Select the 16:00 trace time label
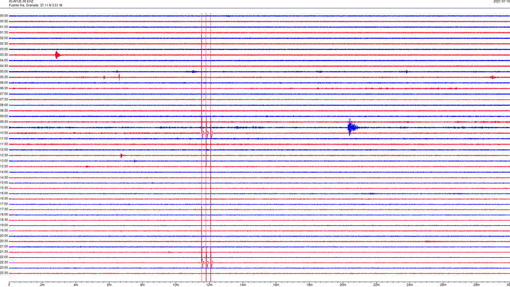Viewport: 510px width, 287px height. [4, 193]
